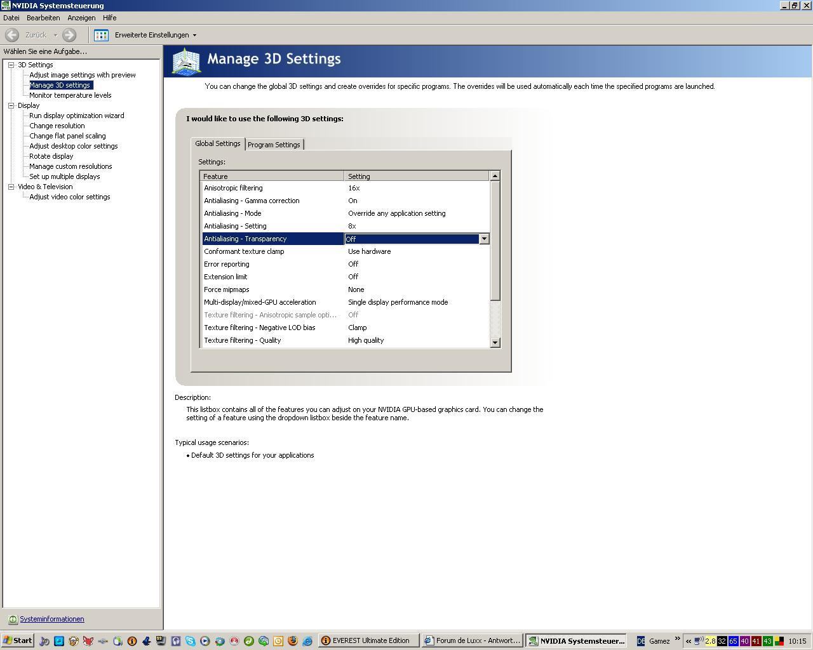Switch to the Program Settings tab
This screenshot has height=650, width=813.
(274, 145)
